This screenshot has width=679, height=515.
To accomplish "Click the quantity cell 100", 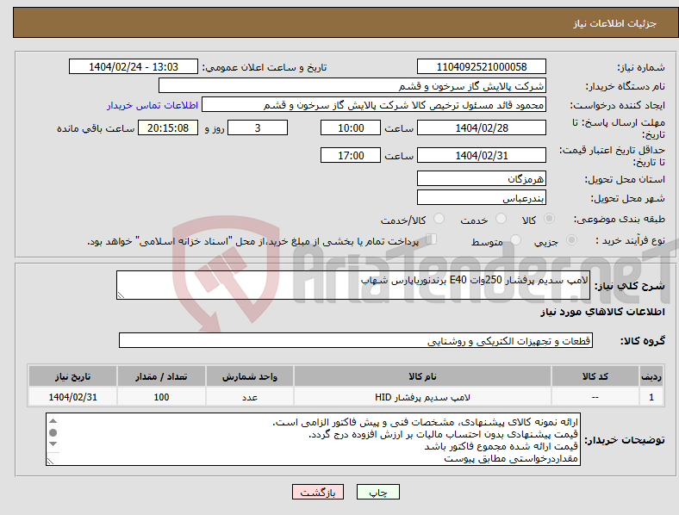I will [x=161, y=397].
